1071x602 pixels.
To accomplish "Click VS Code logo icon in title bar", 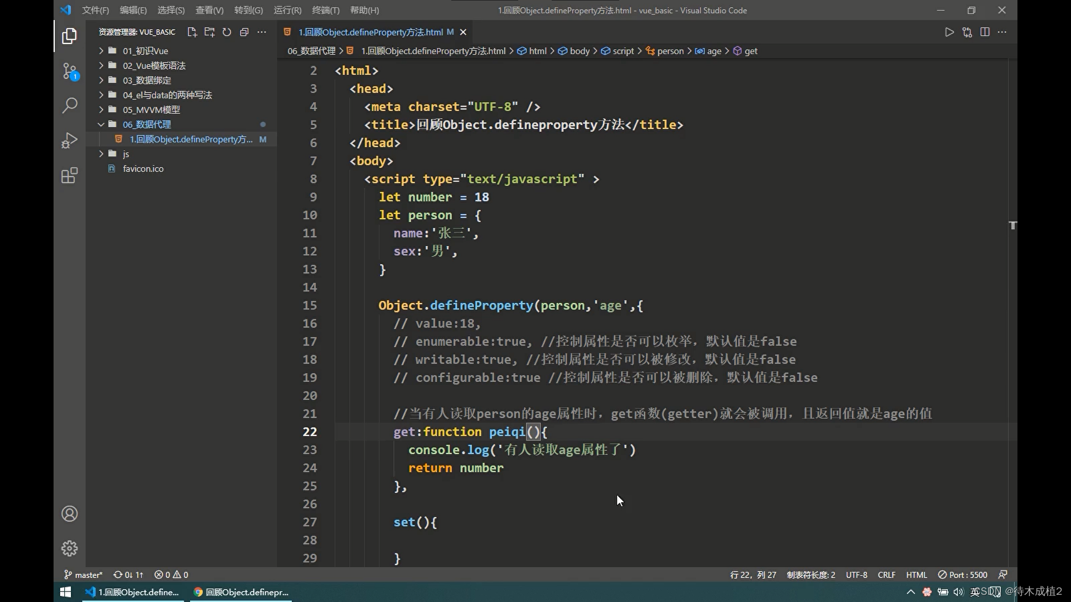I will coord(66,10).
